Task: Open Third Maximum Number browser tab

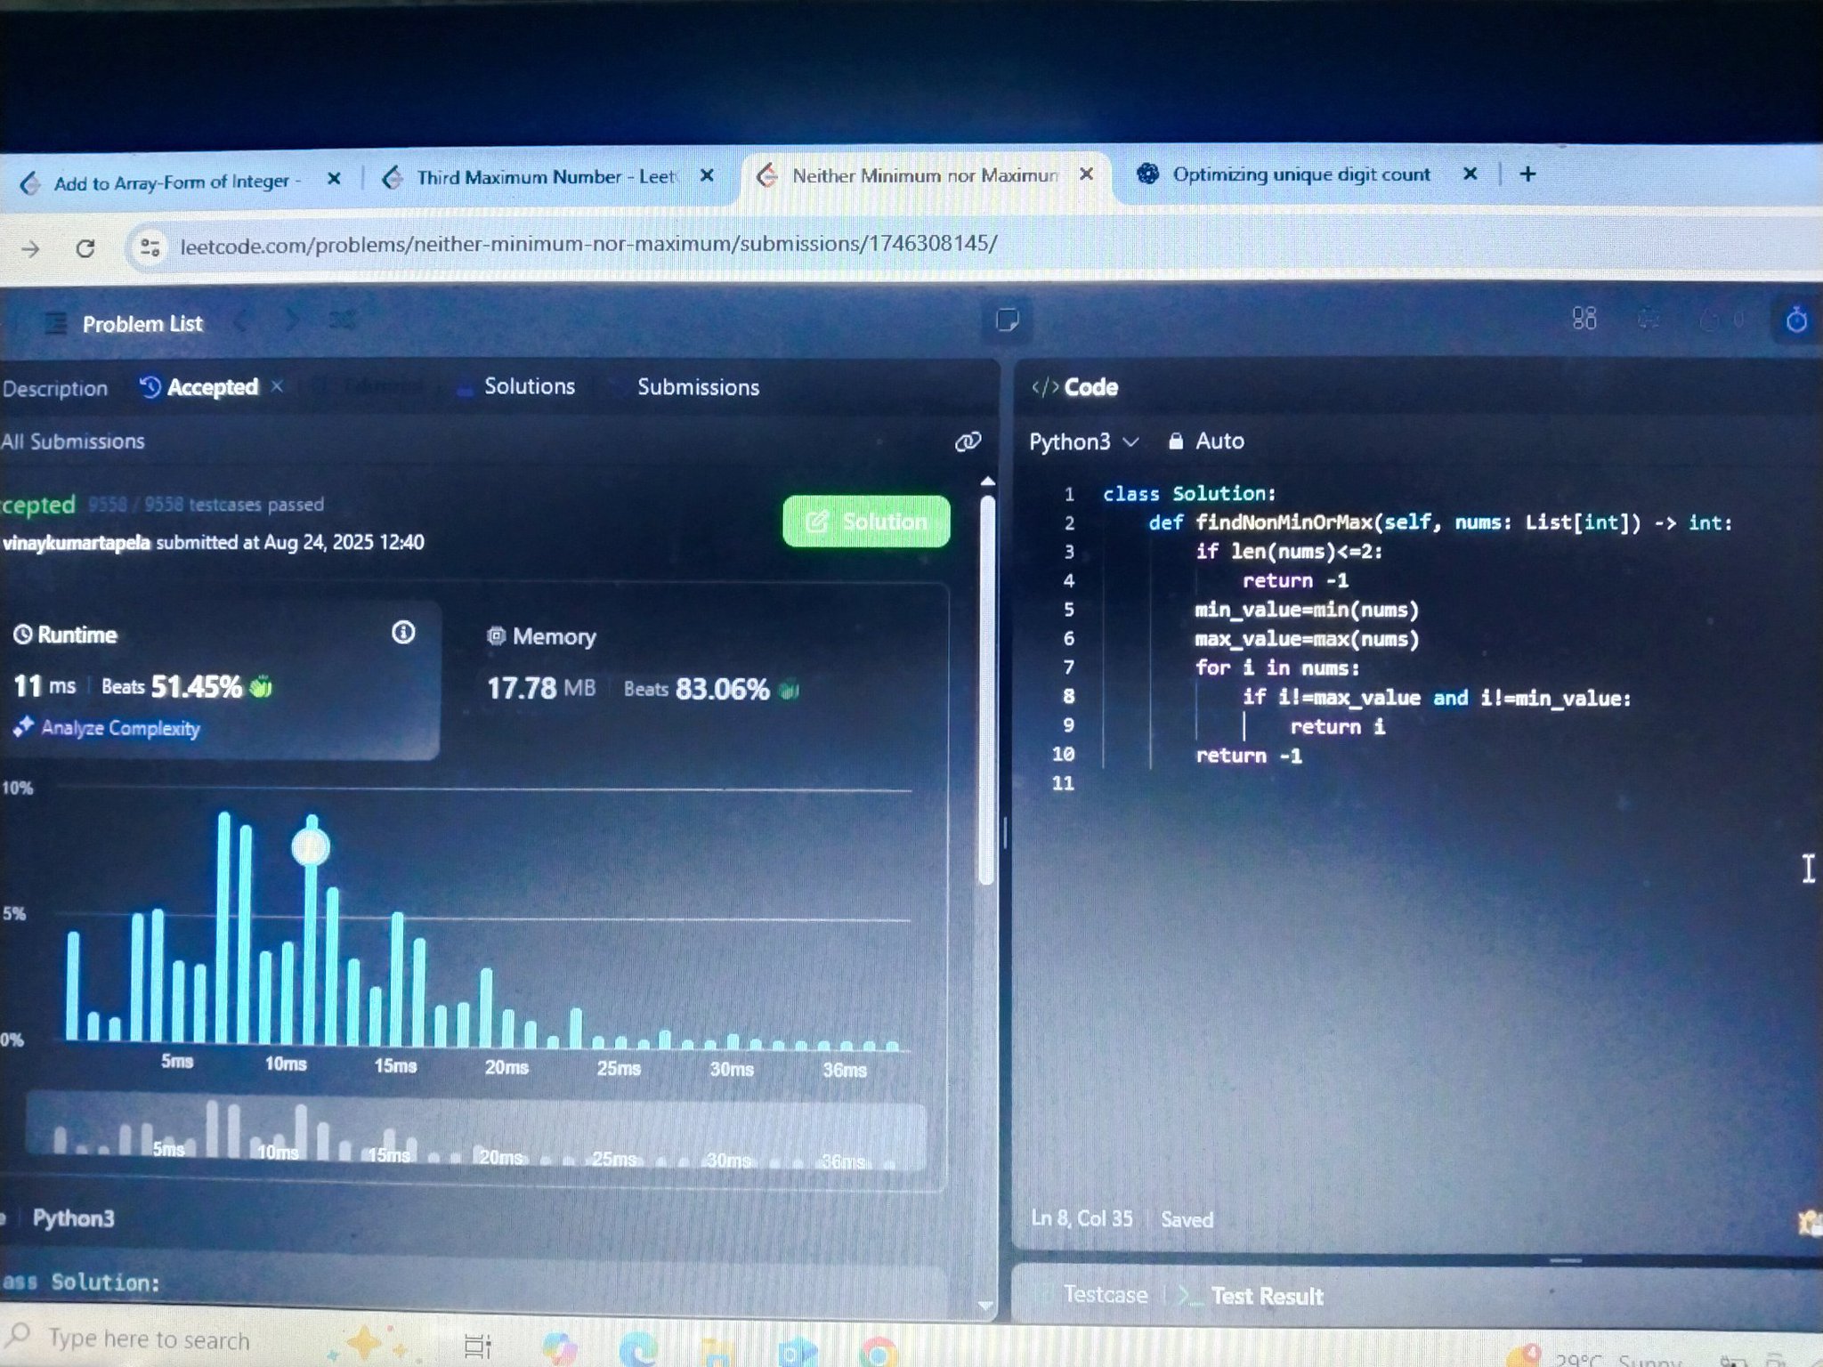Action: click(x=545, y=177)
